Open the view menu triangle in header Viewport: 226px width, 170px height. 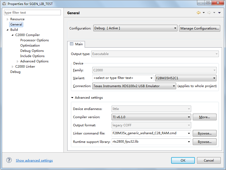[219, 13]
